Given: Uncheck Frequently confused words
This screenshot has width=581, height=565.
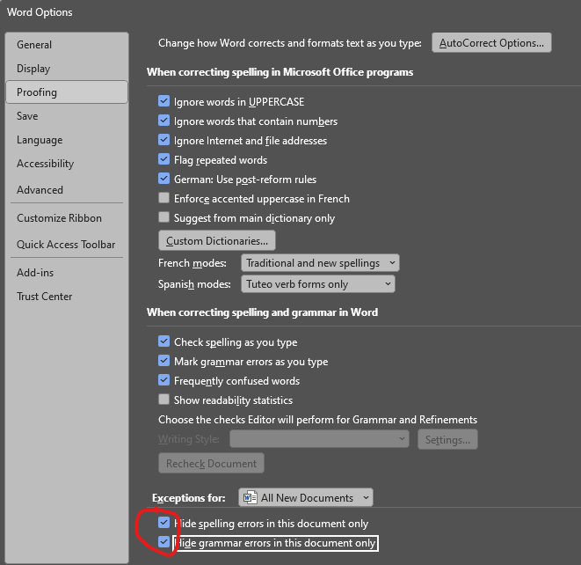Looking at the screenshot, I should pos(163,380).
